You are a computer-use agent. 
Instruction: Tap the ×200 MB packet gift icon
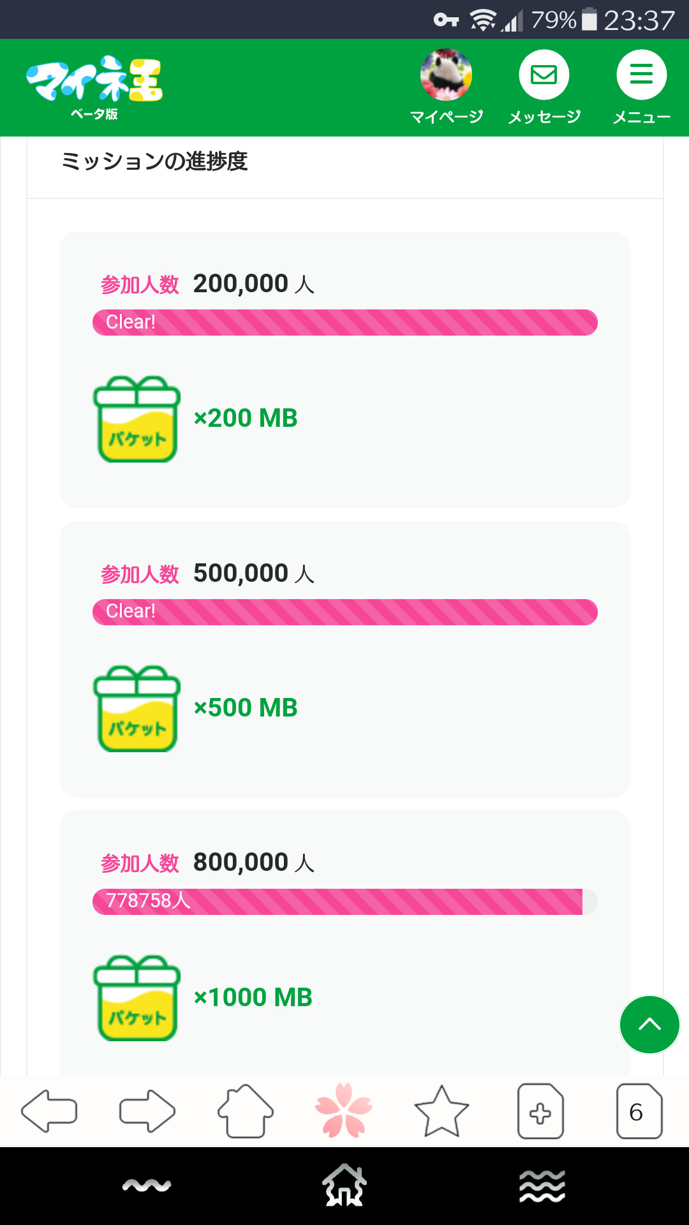pos(137,419)
